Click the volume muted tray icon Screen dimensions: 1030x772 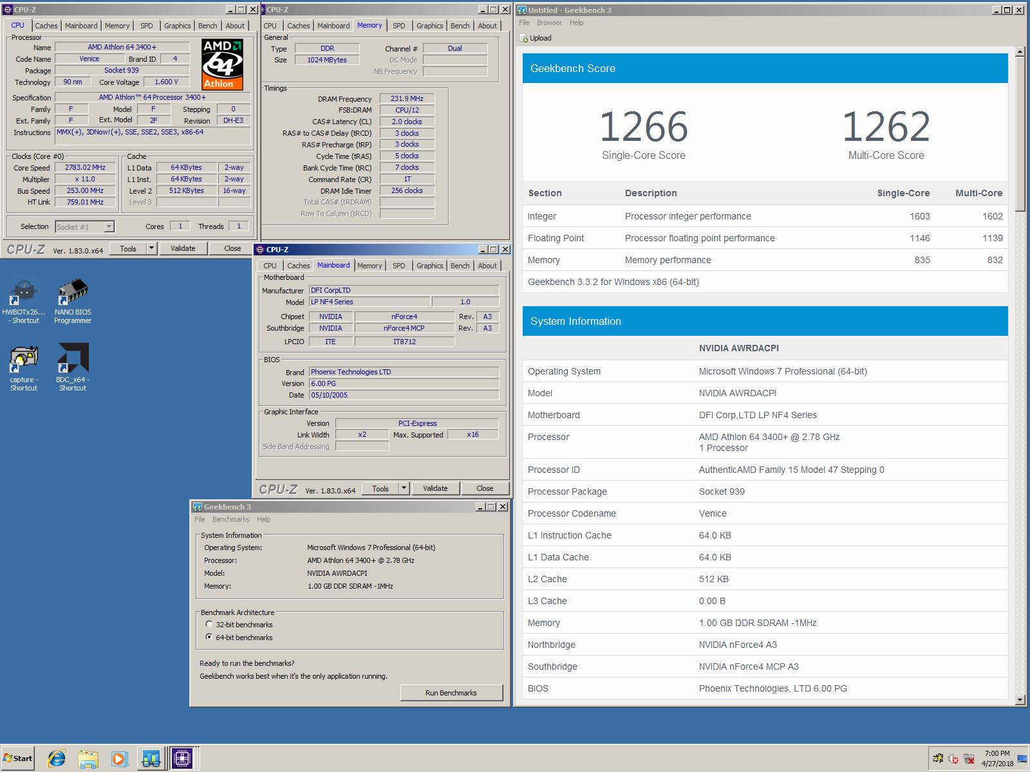(953, 759)
